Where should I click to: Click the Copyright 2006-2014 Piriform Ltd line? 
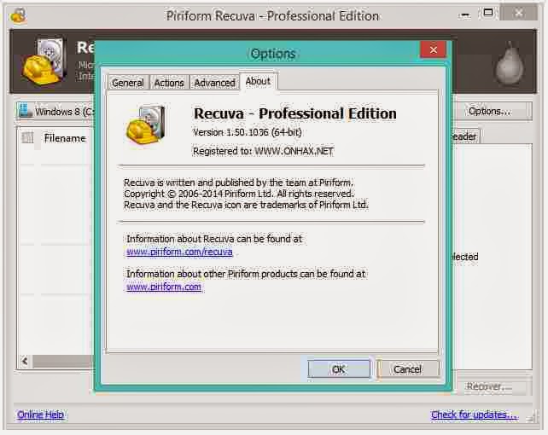coord(239,194)
